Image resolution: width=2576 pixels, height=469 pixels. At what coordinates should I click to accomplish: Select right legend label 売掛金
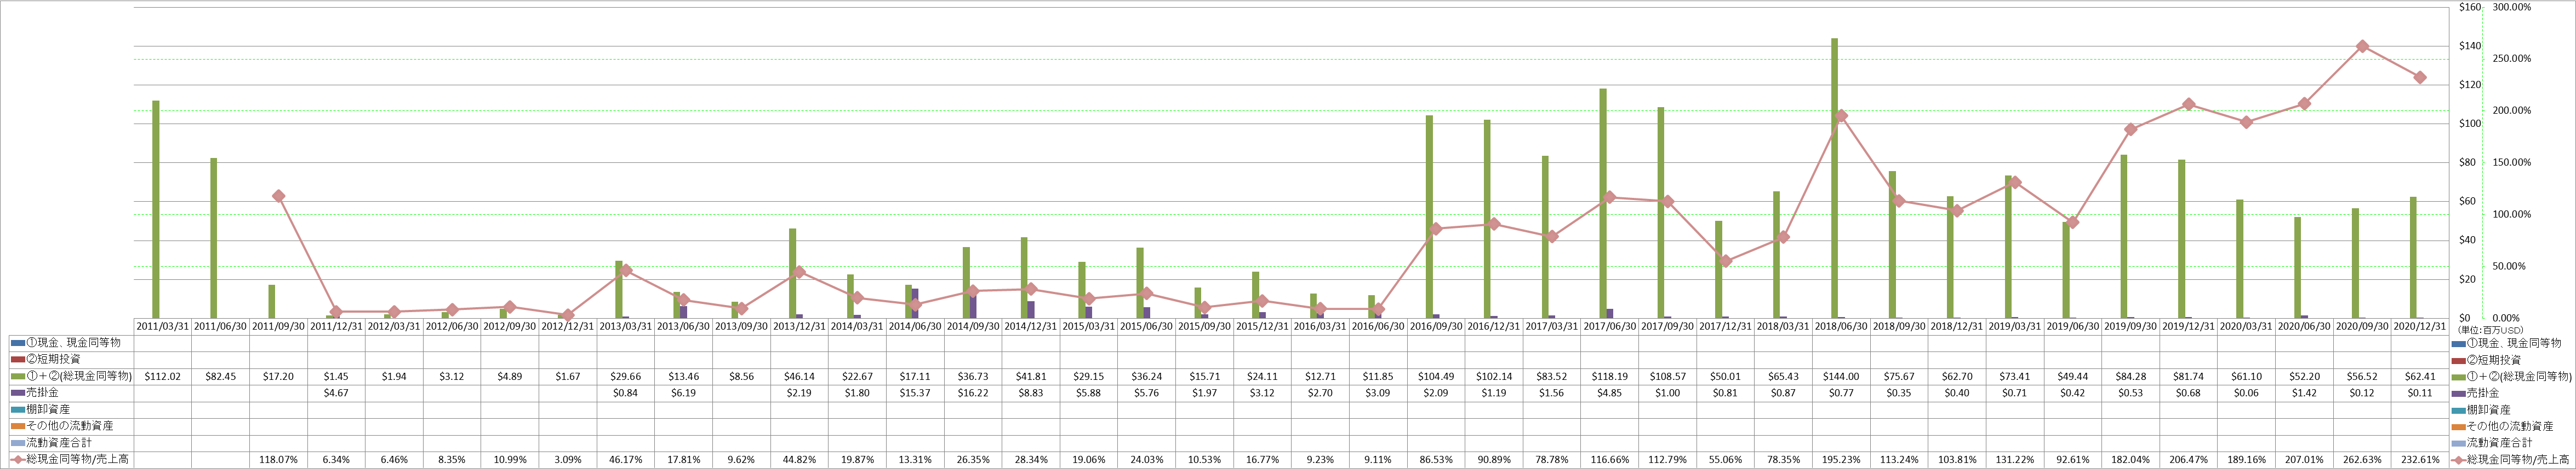pos(2482,393)
